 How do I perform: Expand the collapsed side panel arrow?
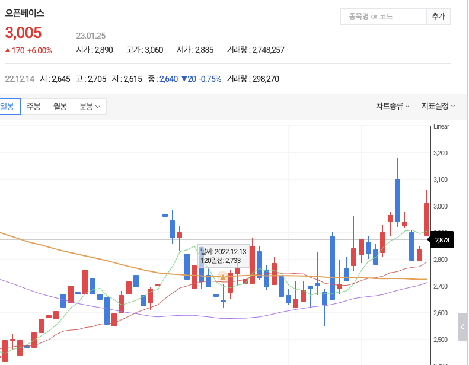(x=462, y=326)
